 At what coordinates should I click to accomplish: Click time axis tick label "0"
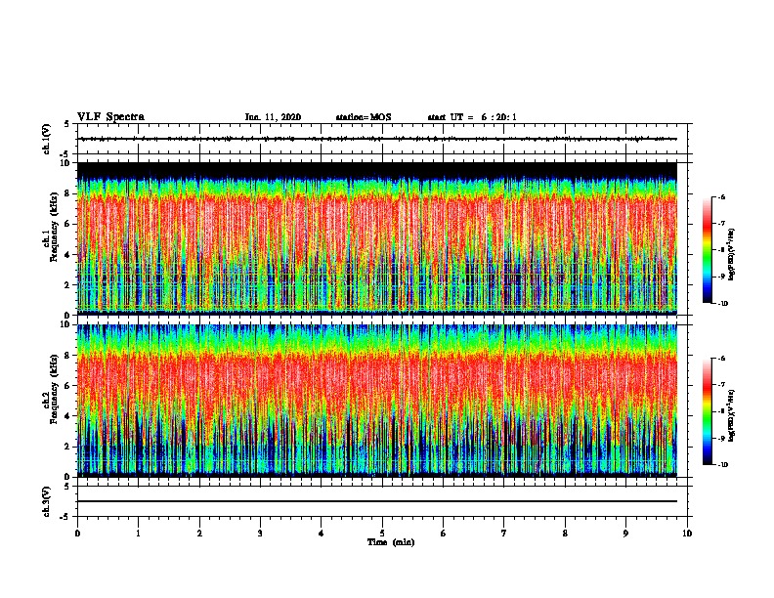pyautogui.click(x=77, y=534)
